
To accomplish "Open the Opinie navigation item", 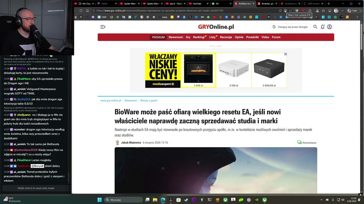I will [x=239, y=37].
